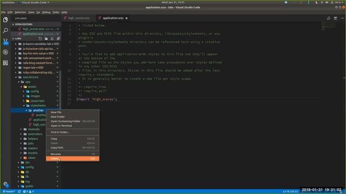Open the Extensions view in activity bar
This screenshot has width=346, height=194.
[5, 63]
